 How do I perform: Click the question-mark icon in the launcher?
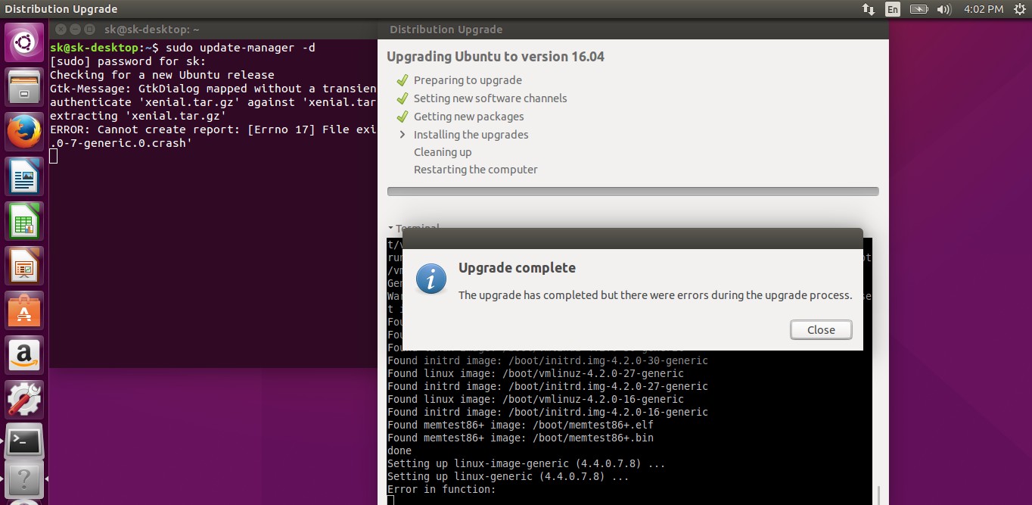pyautogui.click(x=25, y=479)
